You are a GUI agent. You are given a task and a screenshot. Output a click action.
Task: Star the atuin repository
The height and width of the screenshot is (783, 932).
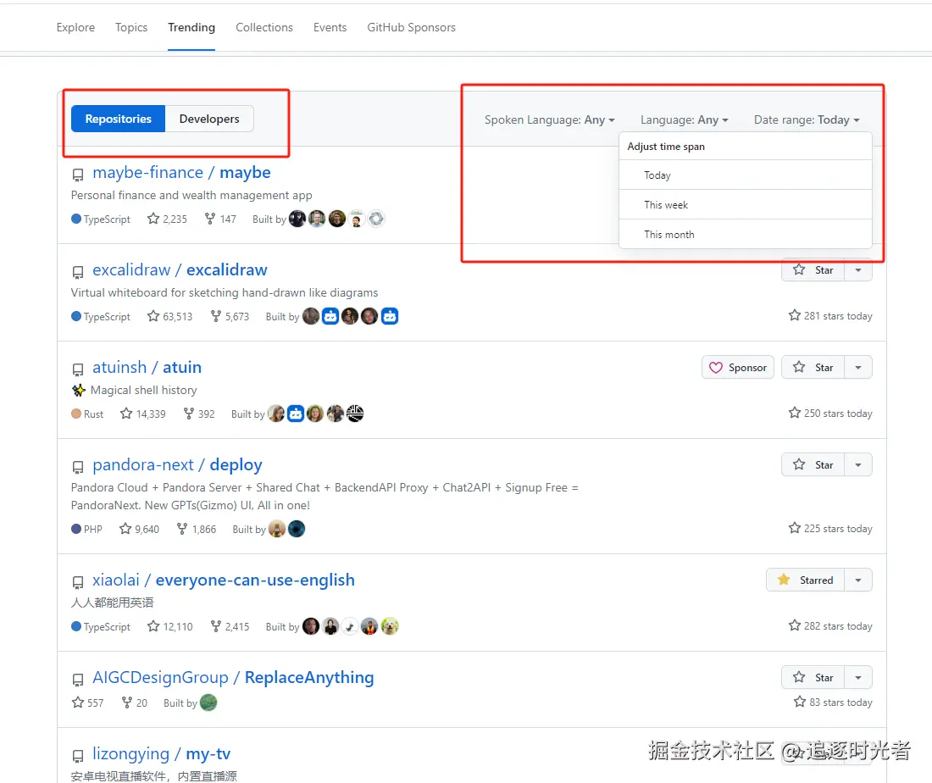click(x=813, y=368)
